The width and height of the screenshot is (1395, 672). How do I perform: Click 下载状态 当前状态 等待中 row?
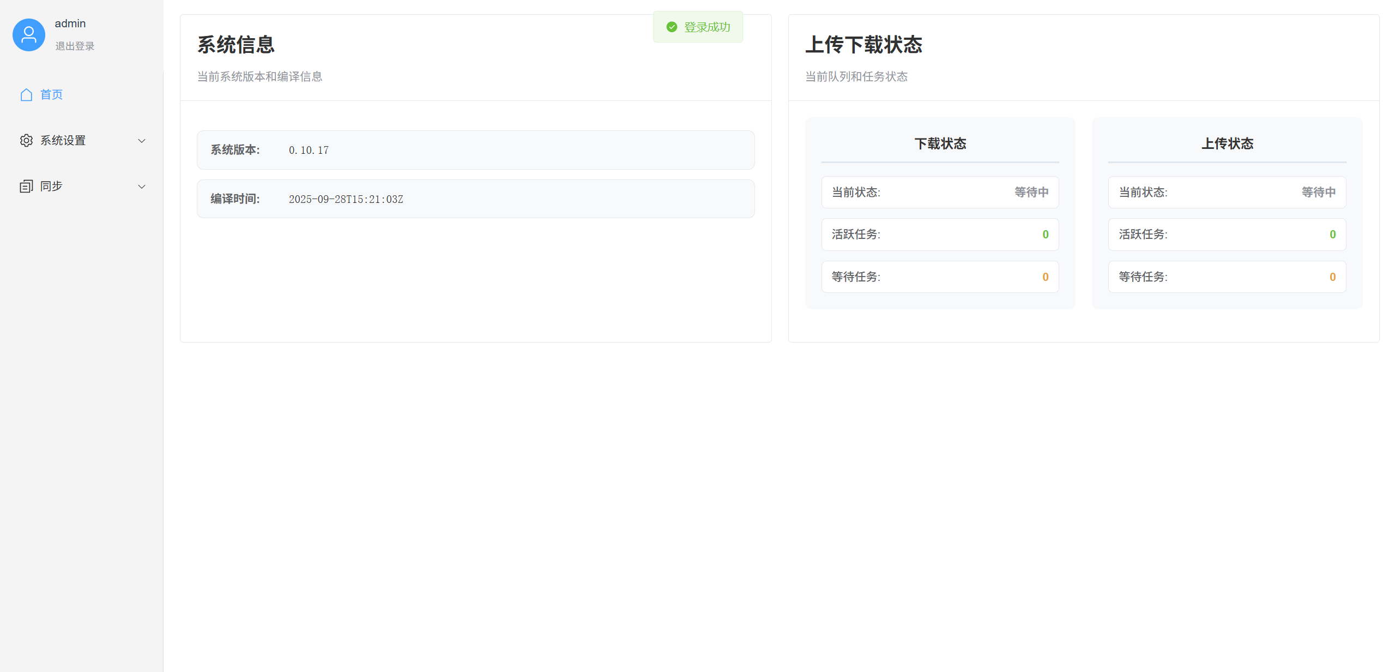940,192
